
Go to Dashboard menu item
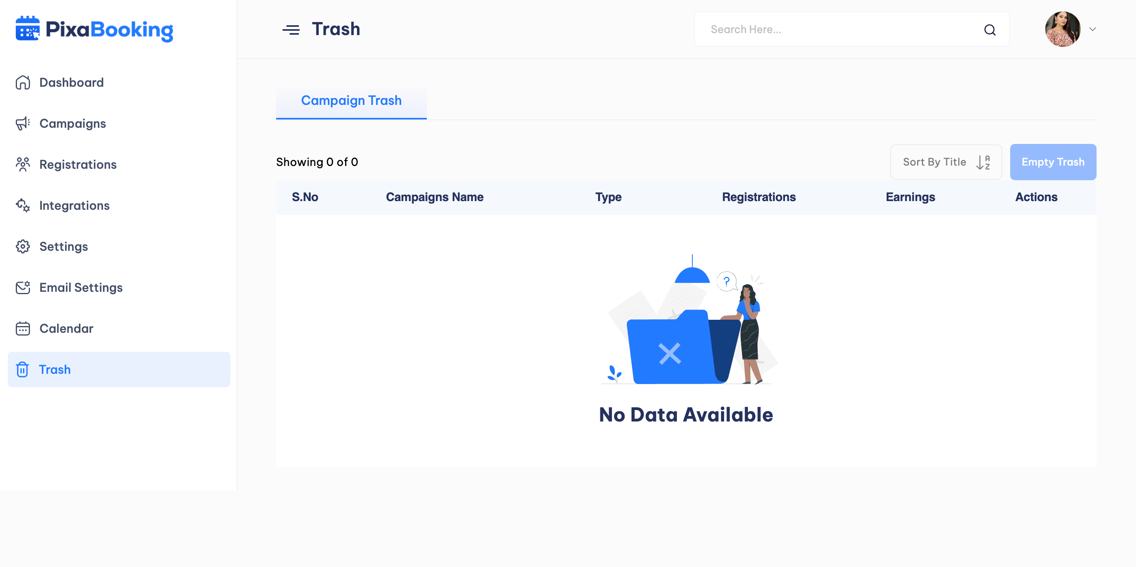coord(119,82)
